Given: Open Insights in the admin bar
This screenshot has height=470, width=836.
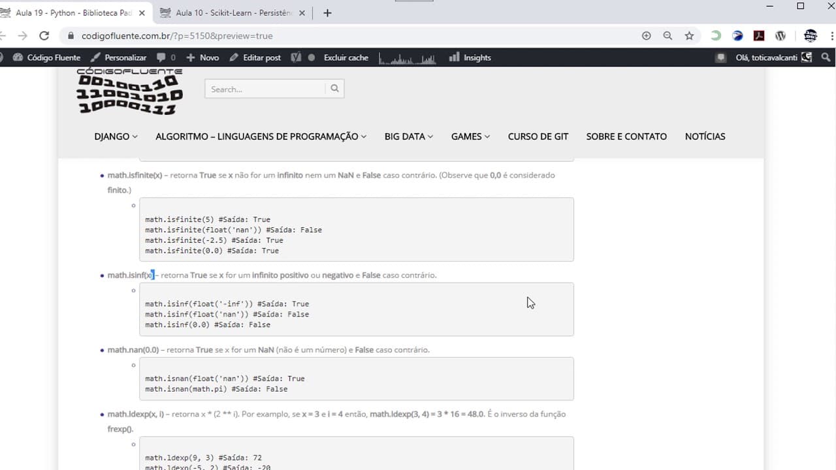Looking at the screenshot, I should point(470,57).
